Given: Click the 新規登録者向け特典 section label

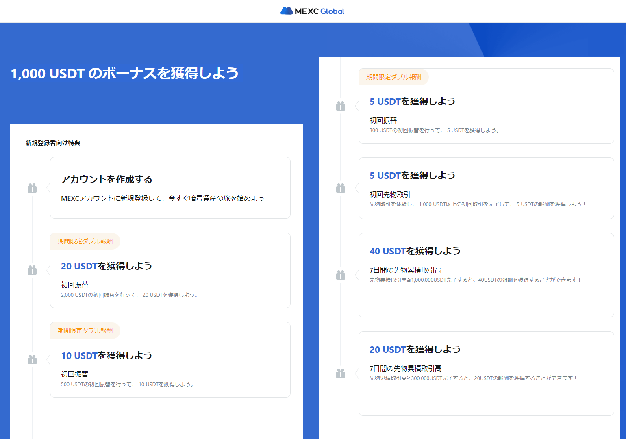Looking at the screenshot, I should tap(53, 143).
